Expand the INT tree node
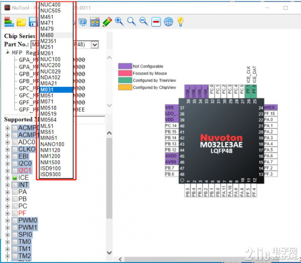The width and height of the screenshot is (301, 263). coord(8,185)
